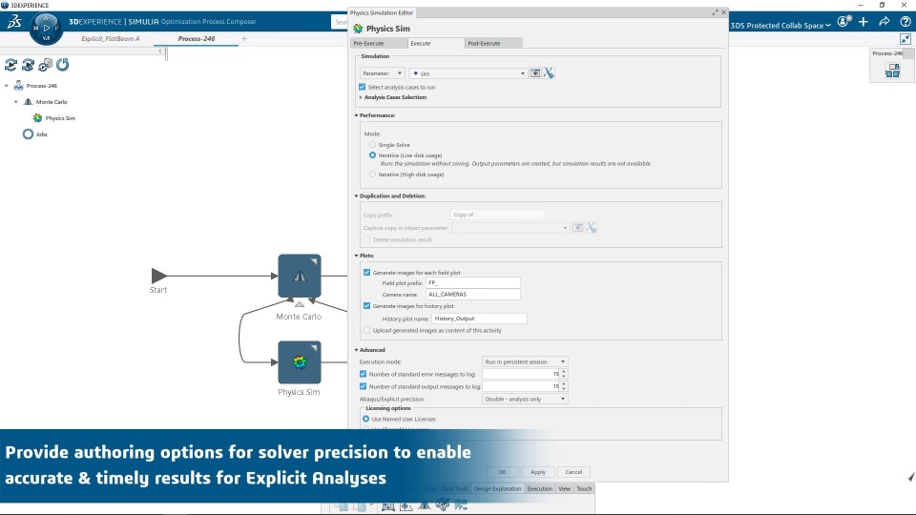The width and height of the screenshot is (916, 515).
Task: Toggle Generate images for each field plot
Action: click(x=366, y=272)
